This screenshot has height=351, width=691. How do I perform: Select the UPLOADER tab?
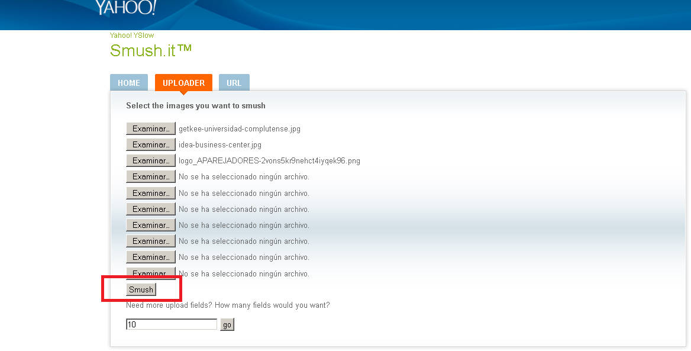click(184, 83)
